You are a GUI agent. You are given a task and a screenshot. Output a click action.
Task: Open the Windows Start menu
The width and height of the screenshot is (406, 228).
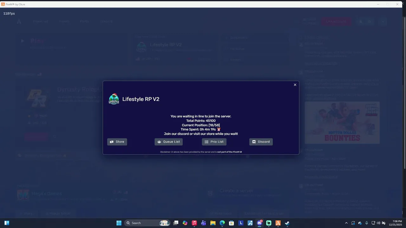pos(119,223)
